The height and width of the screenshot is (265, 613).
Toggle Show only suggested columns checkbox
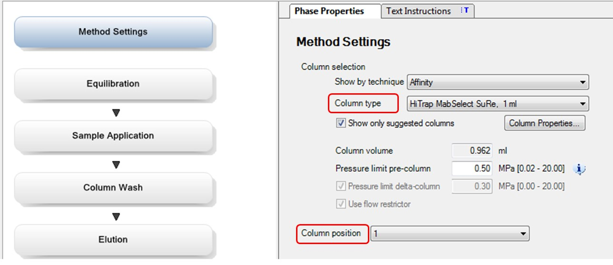[x=341, y=123]
